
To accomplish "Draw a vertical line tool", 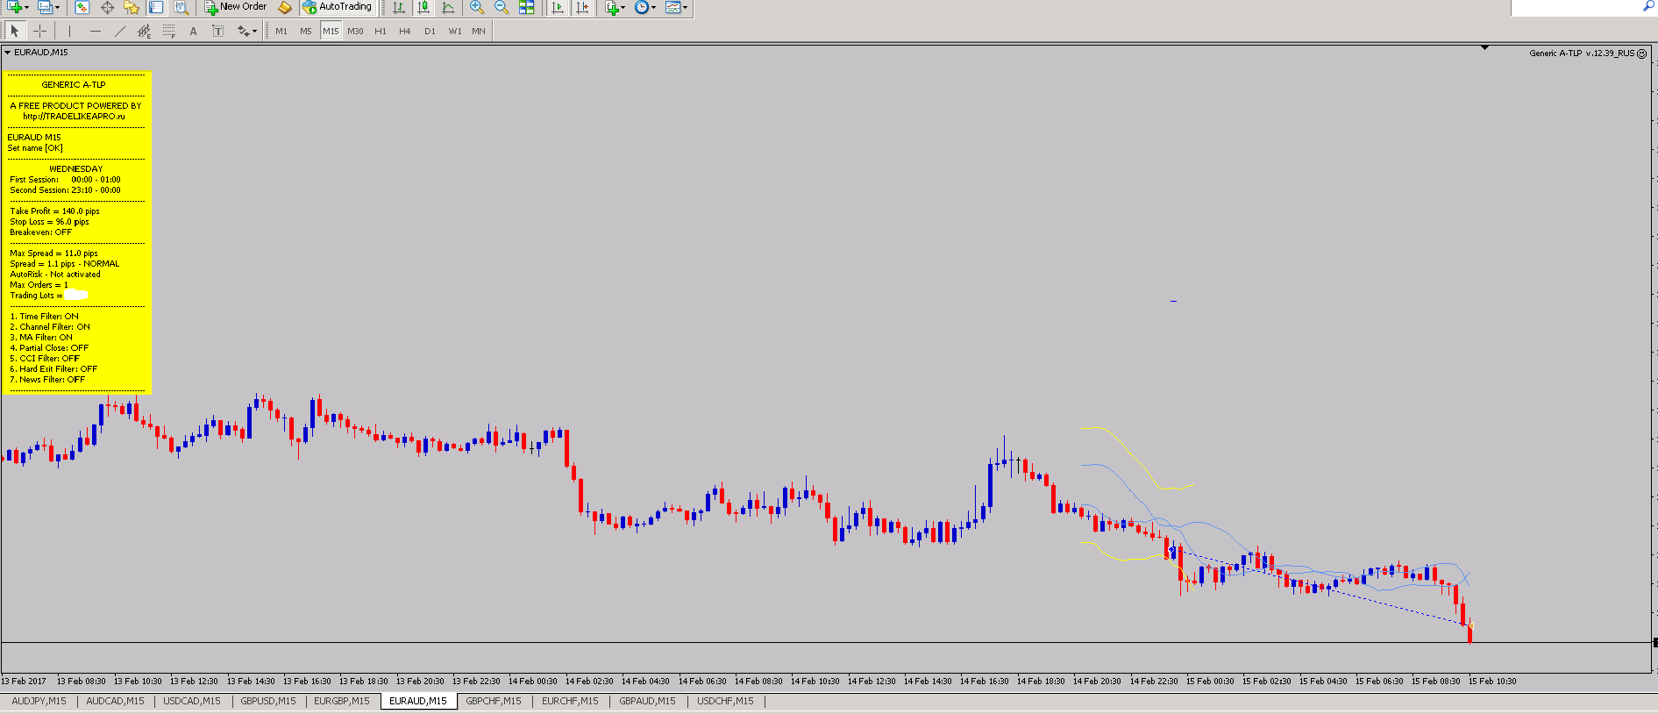I will pos(69,31).
